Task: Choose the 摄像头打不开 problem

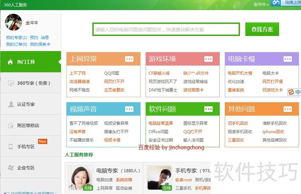Action: pos(116,132)
